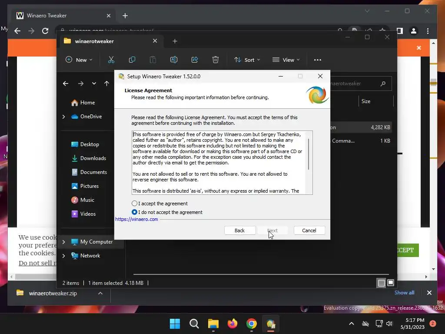This screenshot has height=334, width=445.
Task: Open the View dropdown in File Explorer
Action: coord(286,60)
